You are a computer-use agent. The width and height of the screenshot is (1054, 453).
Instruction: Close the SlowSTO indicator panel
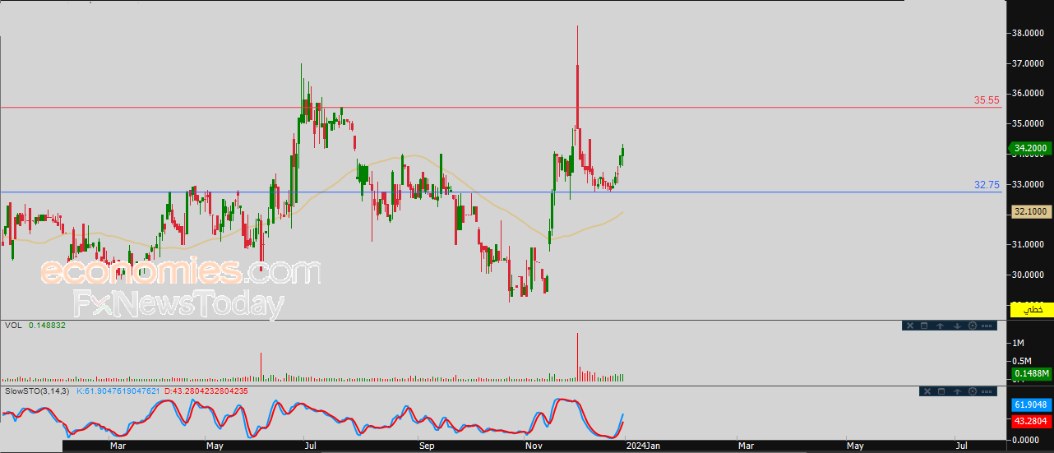pos(927,391)
